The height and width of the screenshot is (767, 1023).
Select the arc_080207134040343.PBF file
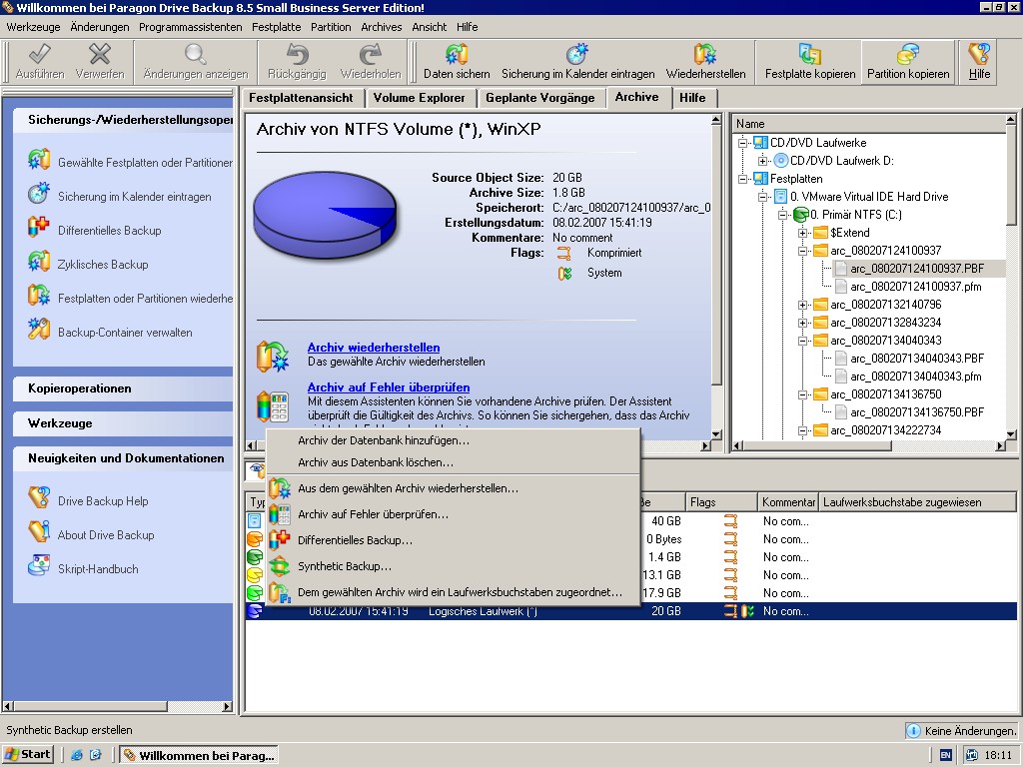pos(917,359)
